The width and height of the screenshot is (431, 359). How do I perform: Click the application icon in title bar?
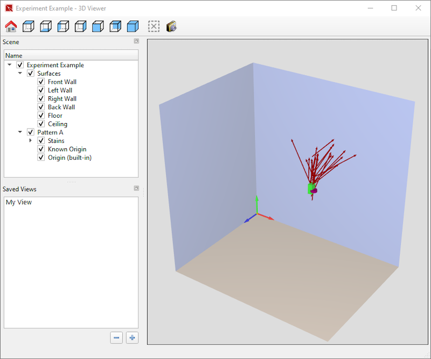tap(9, 8)
